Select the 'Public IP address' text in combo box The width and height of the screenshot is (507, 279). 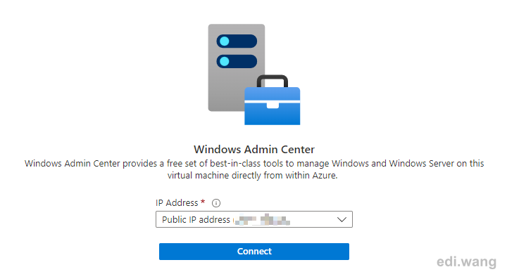coord(196,220)
